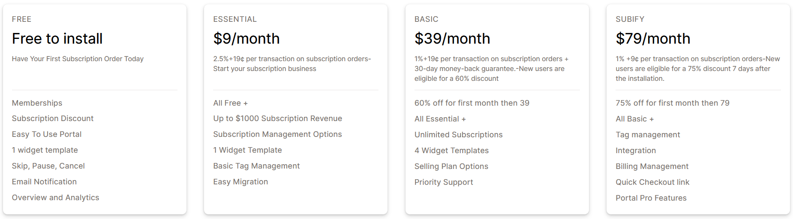Click the BASIC plan label
Viewport: 793px width, 219px height.
426,19
